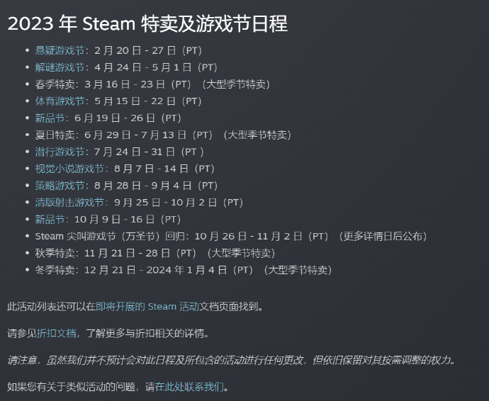The height and width of the screenshot is (401, 489).
Task: Open the 悬疑游戏节 link
Action: [x=60, y=50]
